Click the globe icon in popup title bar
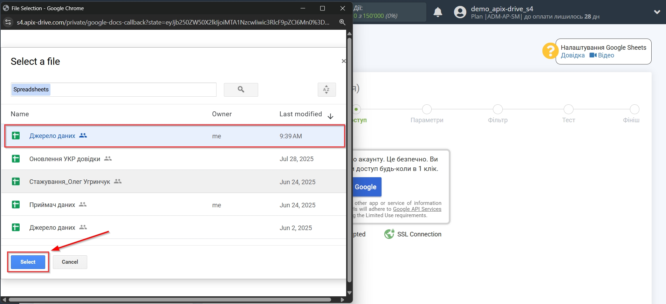666x304 pixels. point(6,8)
